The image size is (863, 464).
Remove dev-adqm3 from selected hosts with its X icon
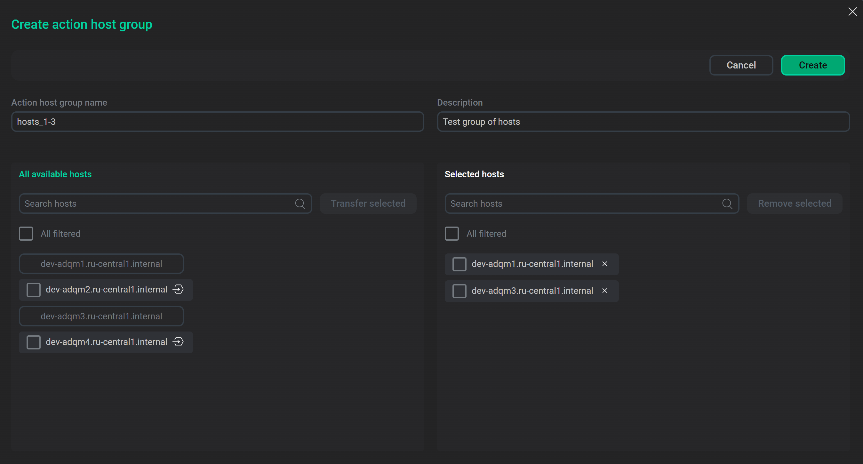(x=605, y=291)
